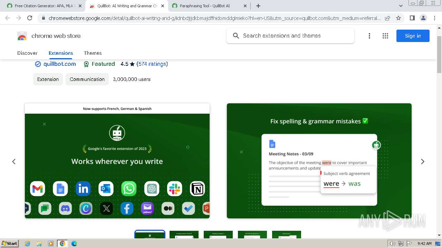Open the Windows Start menu

coord(10,244)
